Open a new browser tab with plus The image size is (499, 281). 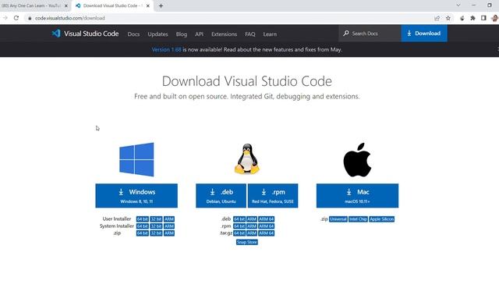161,5
